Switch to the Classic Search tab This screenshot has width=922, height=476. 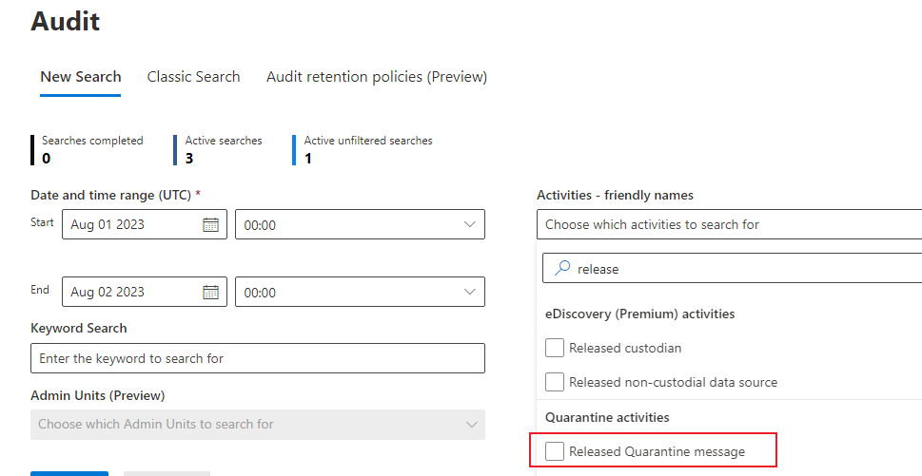pos(193,77)
